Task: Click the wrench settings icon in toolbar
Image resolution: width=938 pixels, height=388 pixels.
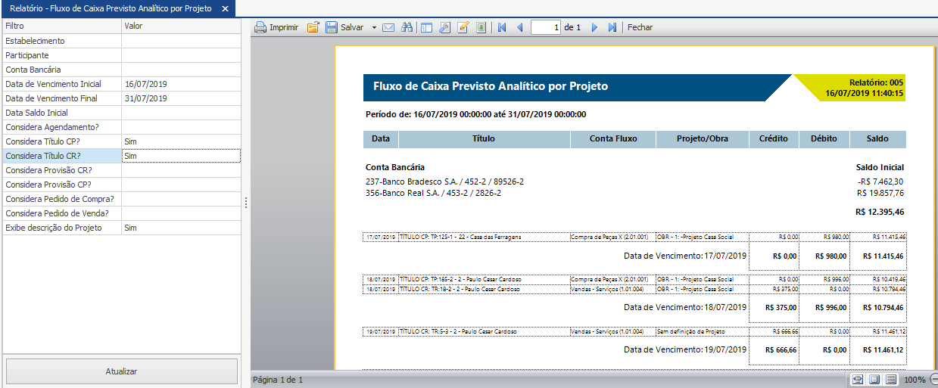Action: [x=444, y=27]
